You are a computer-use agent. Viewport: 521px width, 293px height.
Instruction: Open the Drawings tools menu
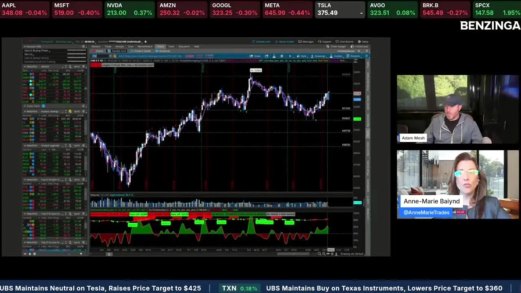tap(318, 56)
